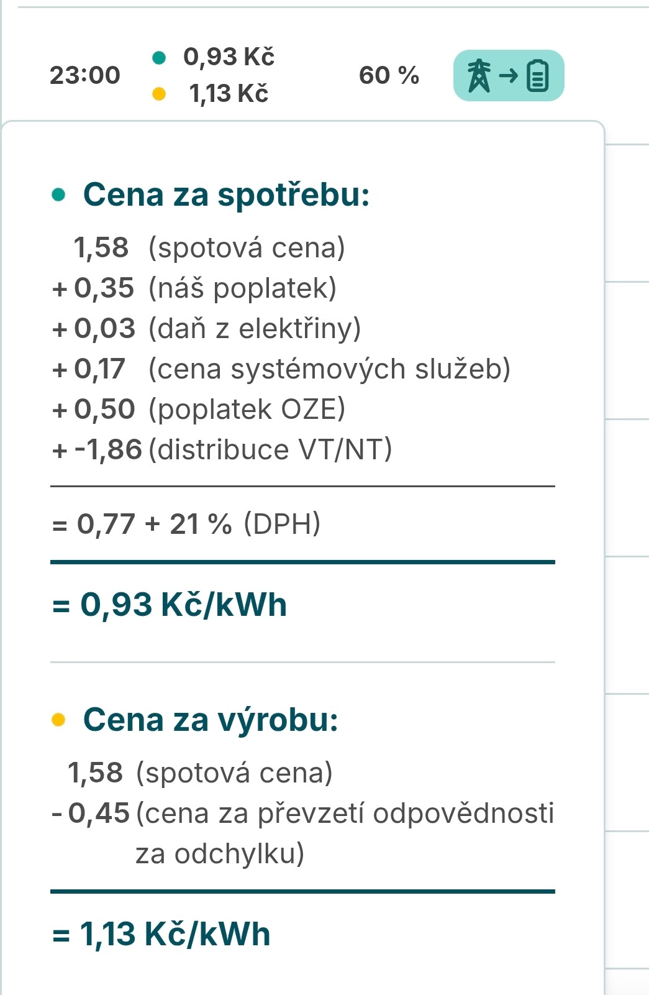Click the battery icon in the badge
The height and width of the screenshot is (995, 649).
pos(538,76)
